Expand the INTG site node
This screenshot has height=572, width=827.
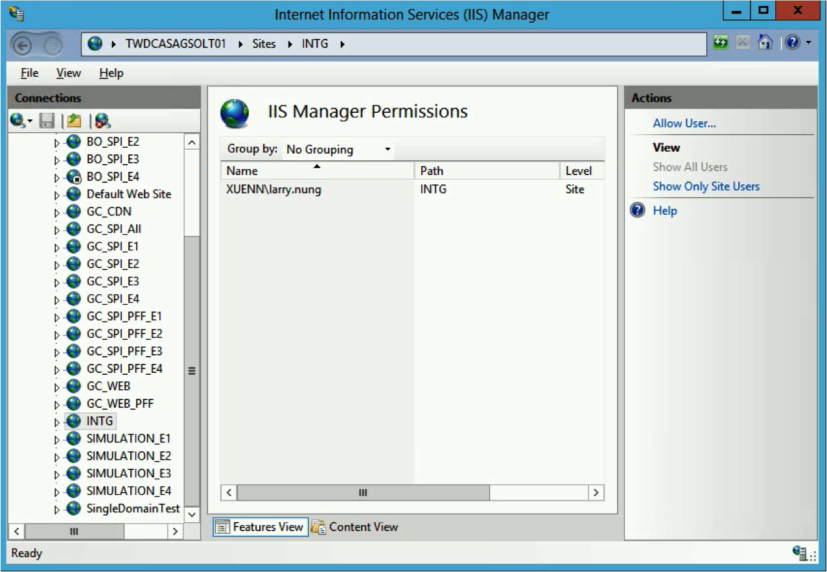[x=57, y=422]
